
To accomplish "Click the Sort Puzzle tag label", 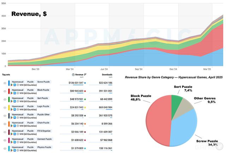I will point(43,98).
